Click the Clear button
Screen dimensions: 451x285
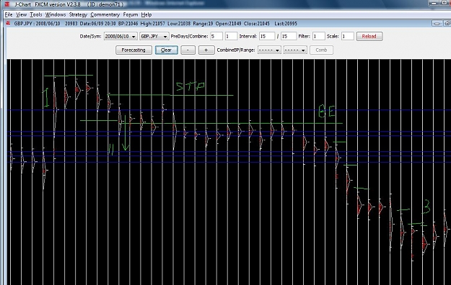click(166, 50)
